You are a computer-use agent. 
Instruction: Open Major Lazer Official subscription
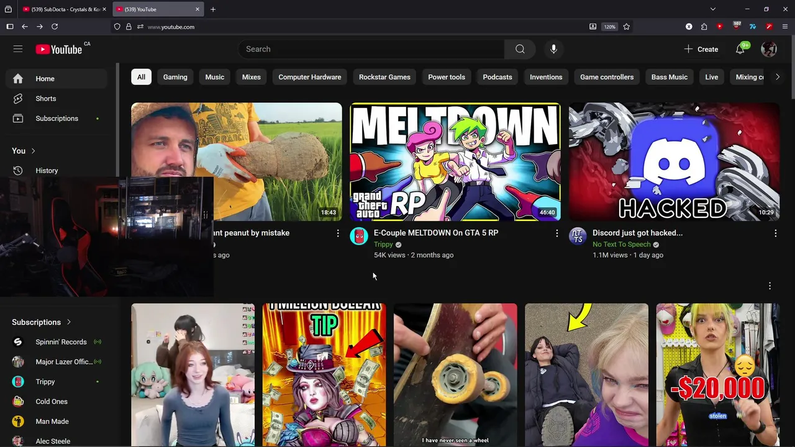click(x=57, y=362)
